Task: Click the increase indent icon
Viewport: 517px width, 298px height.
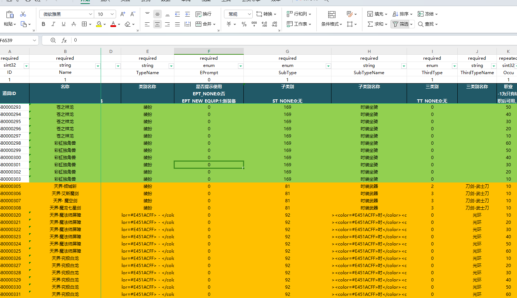Action: 187,14
